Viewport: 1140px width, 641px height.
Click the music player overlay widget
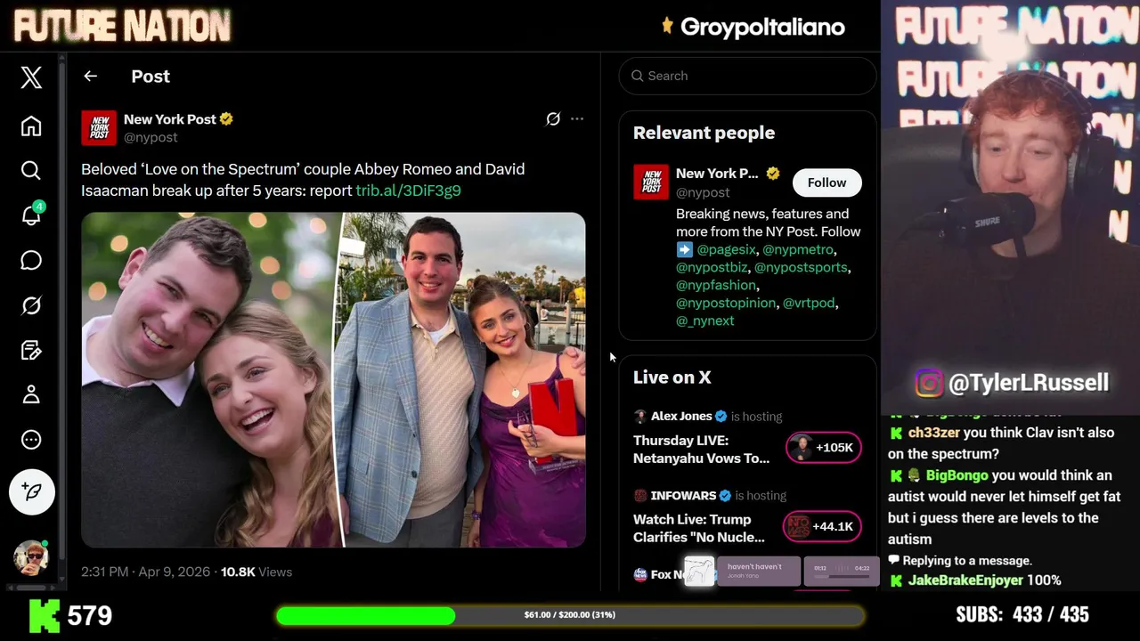pos(781,571)
